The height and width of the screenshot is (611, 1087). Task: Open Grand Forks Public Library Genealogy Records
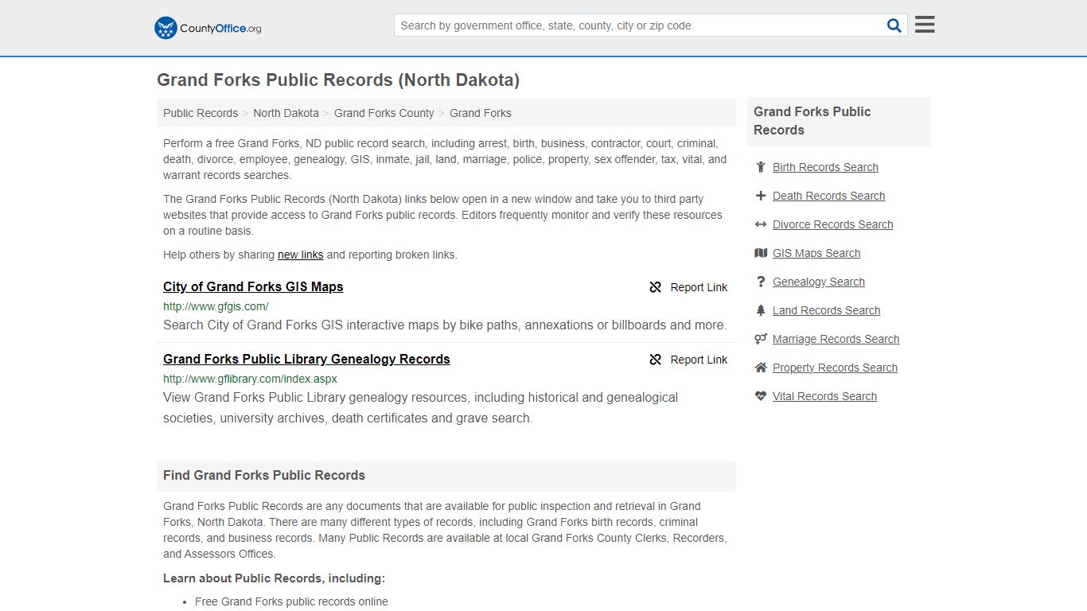click(306, 359)
